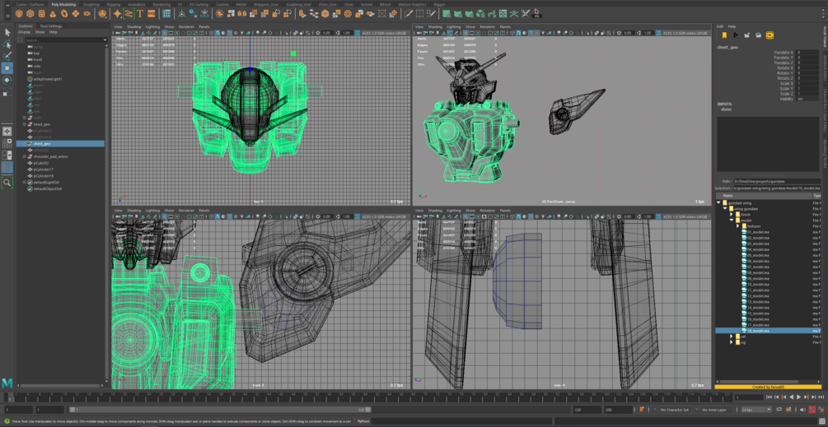The image size is (828, 427).
Task: Switch to four view pane layout
Action: 7,143
